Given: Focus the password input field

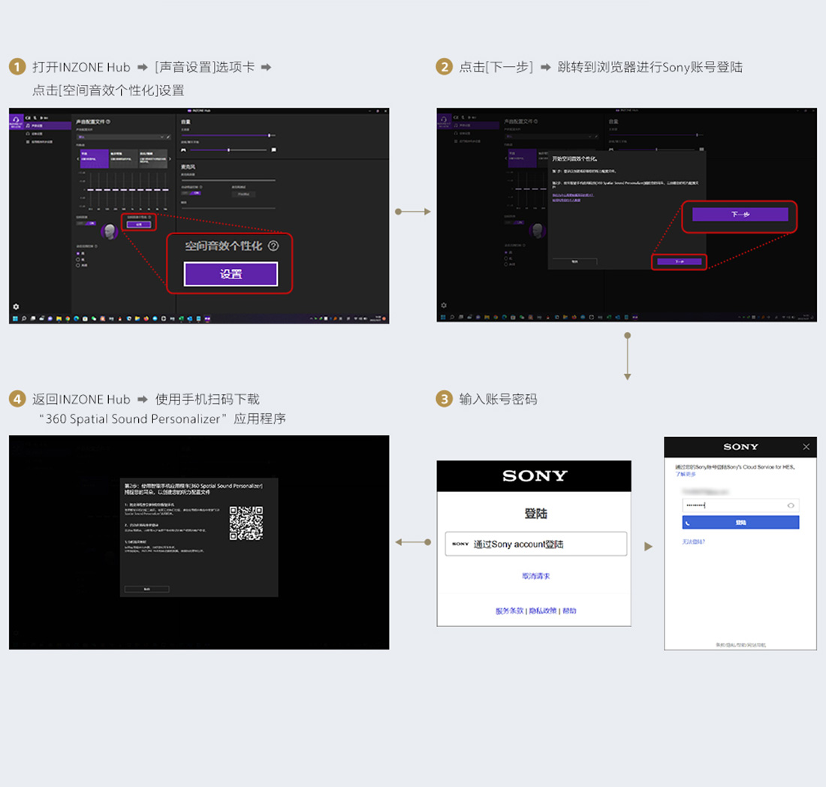Looking at the screenshot, I should (740, 505).
